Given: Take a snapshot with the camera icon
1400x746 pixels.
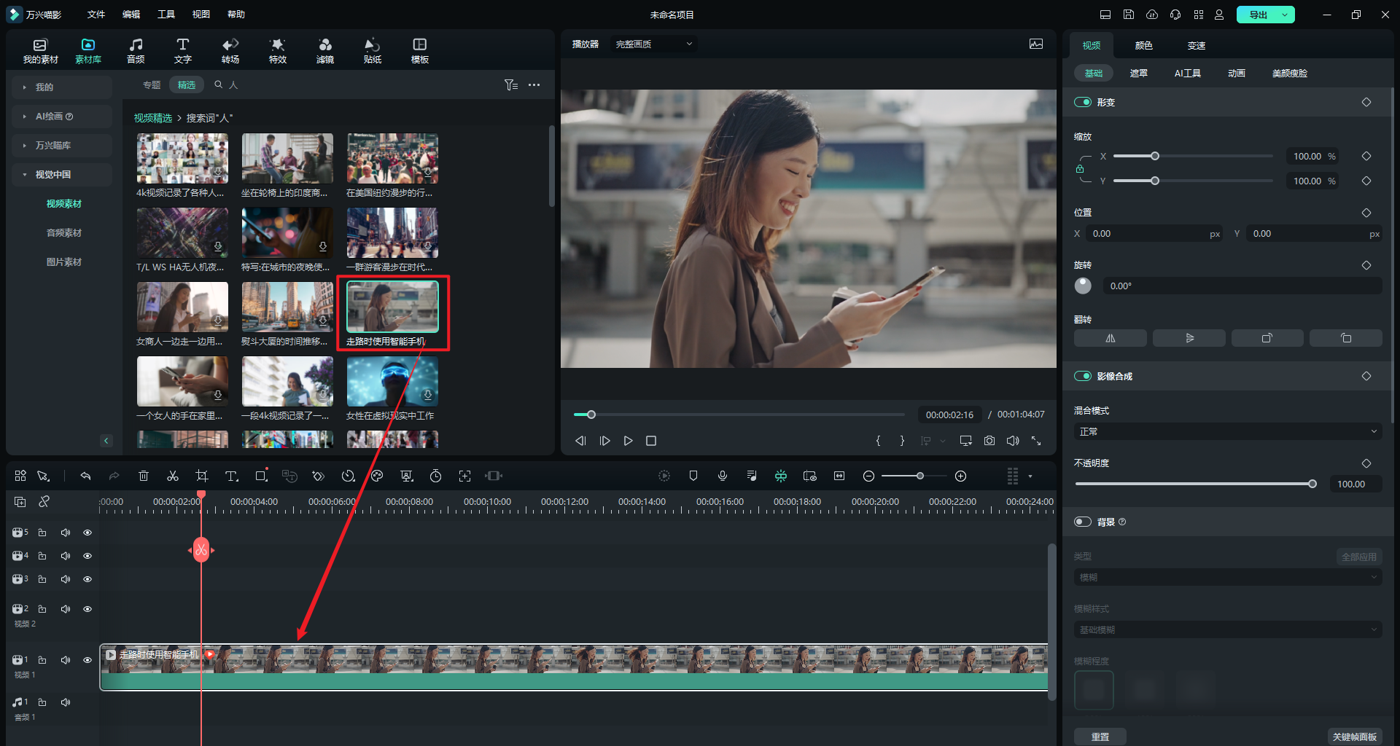Looking at the screenshot, I should pos(989,441).
